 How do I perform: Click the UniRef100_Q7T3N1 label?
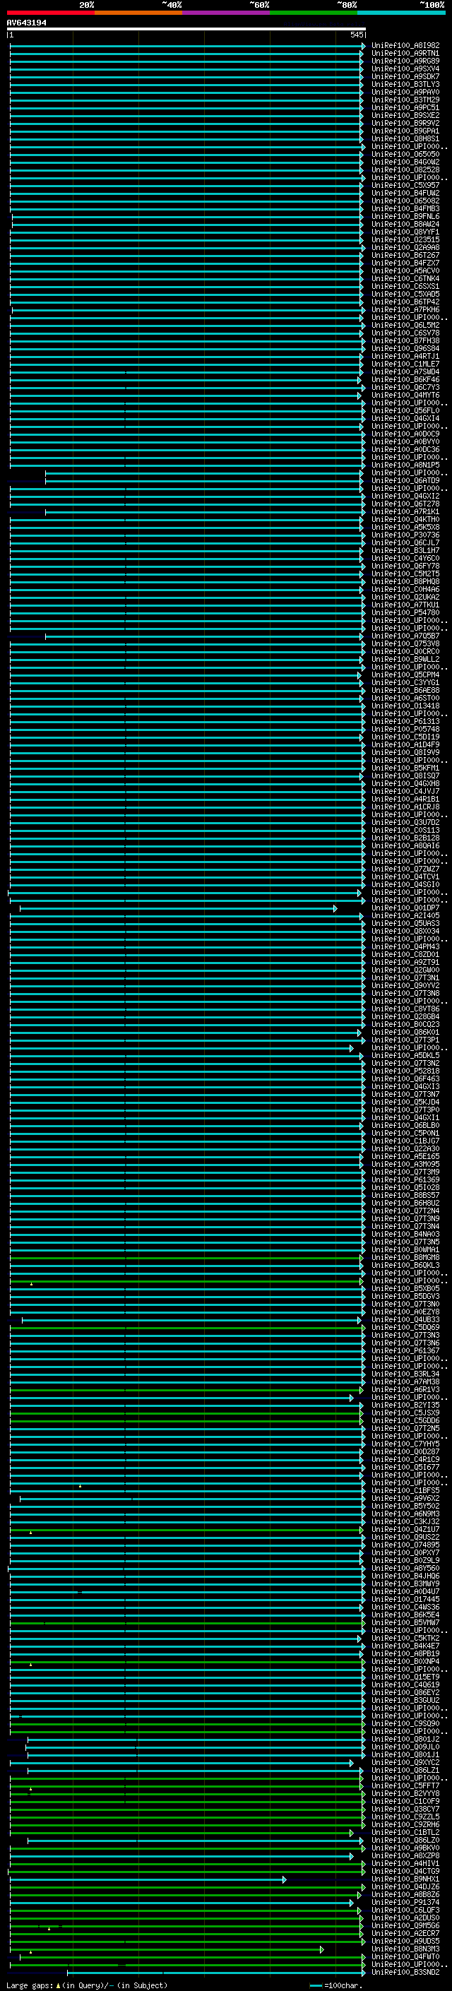point(405,977)
